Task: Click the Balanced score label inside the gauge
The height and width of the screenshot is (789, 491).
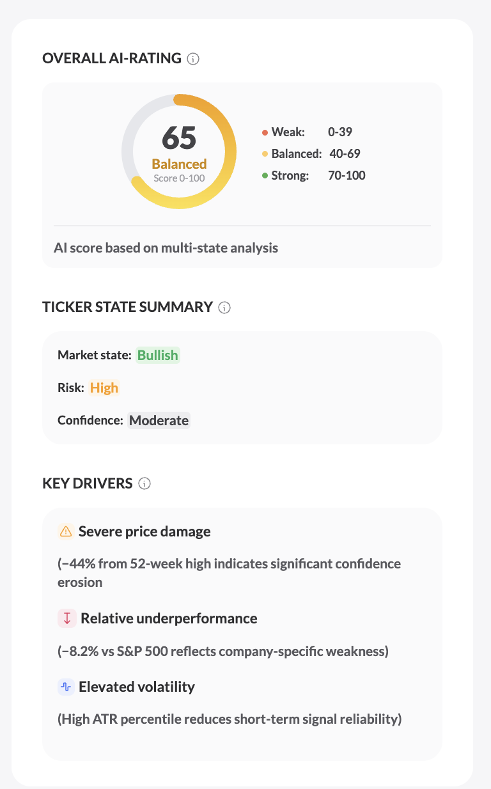Action: click(179, 164)
